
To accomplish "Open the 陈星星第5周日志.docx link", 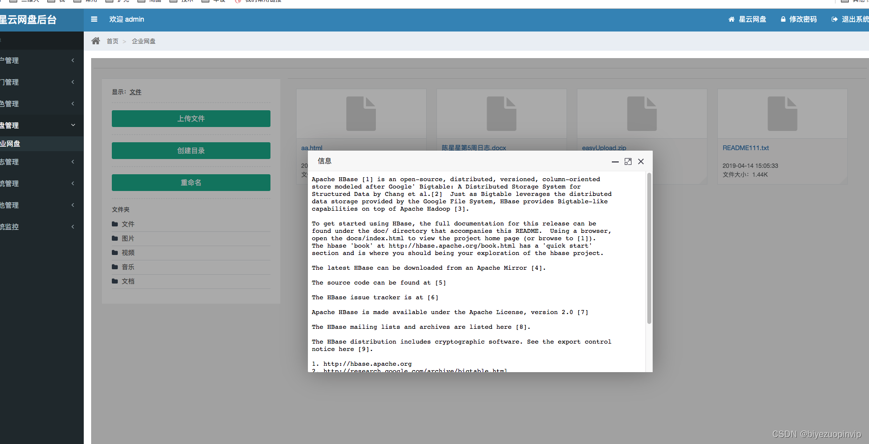I will [x=474, y=148].
